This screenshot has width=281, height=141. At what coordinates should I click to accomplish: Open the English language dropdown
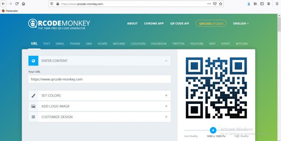pos(241,24)
